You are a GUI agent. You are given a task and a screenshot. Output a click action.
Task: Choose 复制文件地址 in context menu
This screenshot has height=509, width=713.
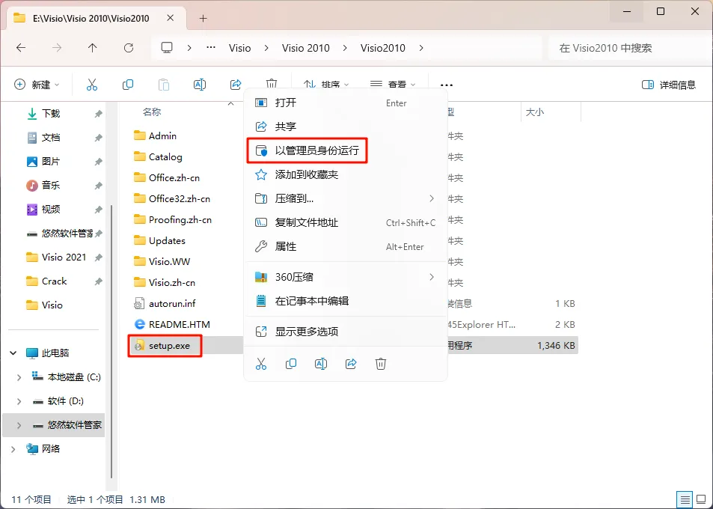pos(346,222)
